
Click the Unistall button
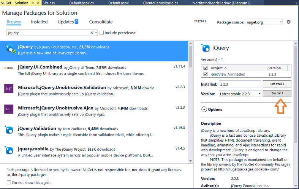pos(277,84)
